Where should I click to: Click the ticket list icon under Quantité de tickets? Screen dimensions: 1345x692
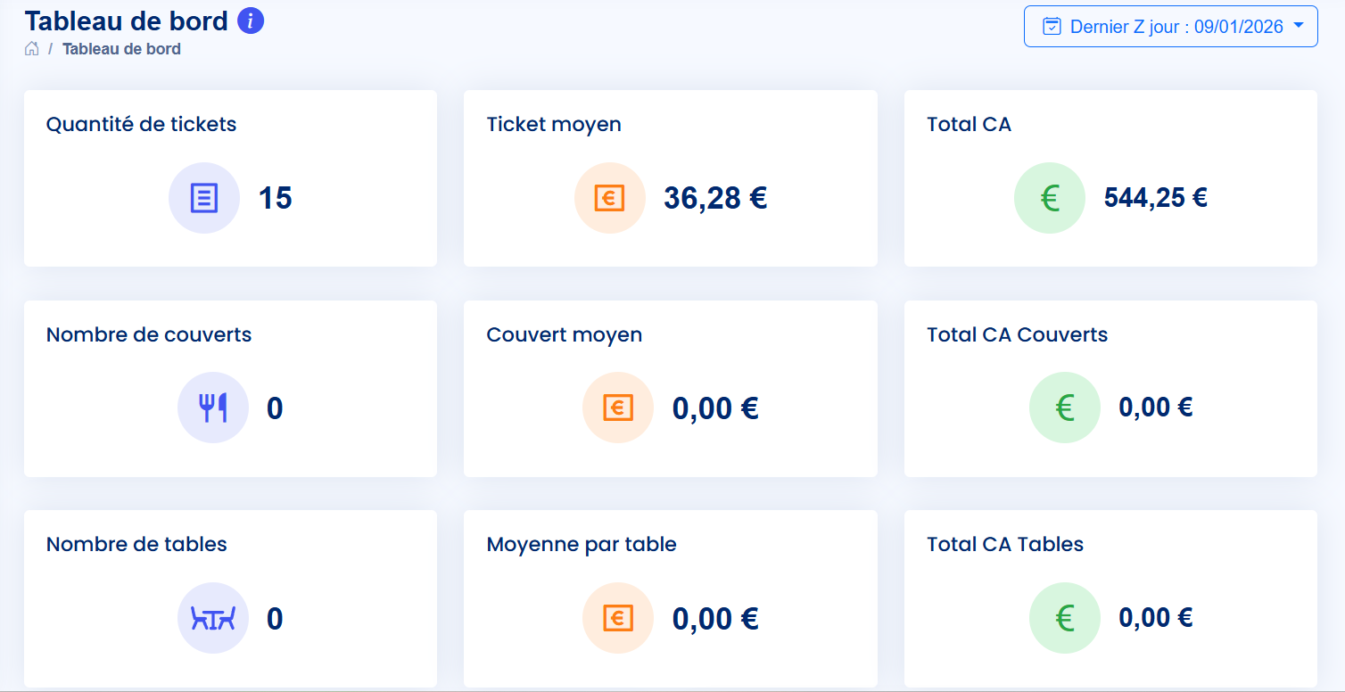204,198
